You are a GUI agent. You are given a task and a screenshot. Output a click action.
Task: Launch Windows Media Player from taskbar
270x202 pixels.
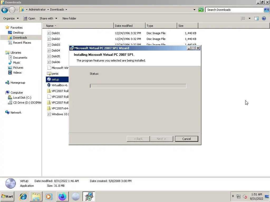point(49,196)
